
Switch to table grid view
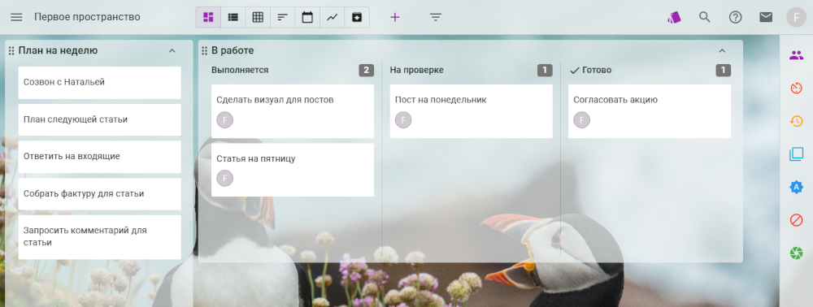point(258,17)
